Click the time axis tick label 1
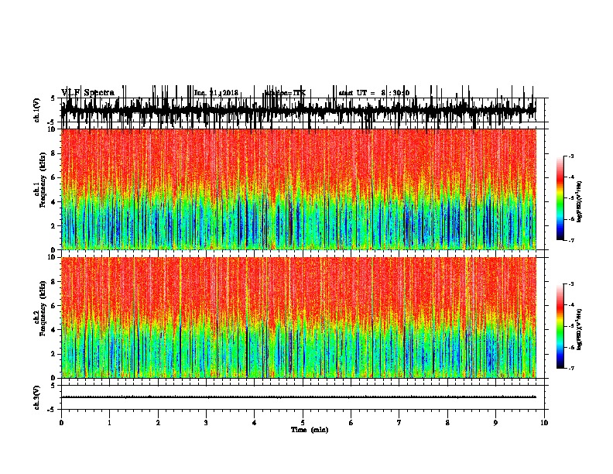613x474 pixels. pos(109,423)
